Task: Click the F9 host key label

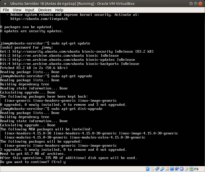Action: [196, 169]
